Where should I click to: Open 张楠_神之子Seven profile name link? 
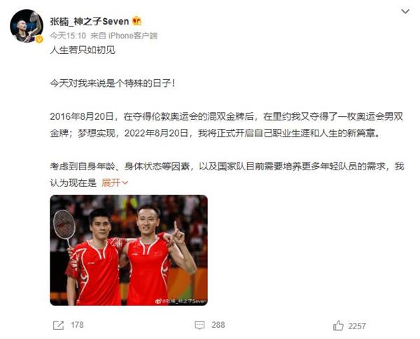click(x=90, y=21)
